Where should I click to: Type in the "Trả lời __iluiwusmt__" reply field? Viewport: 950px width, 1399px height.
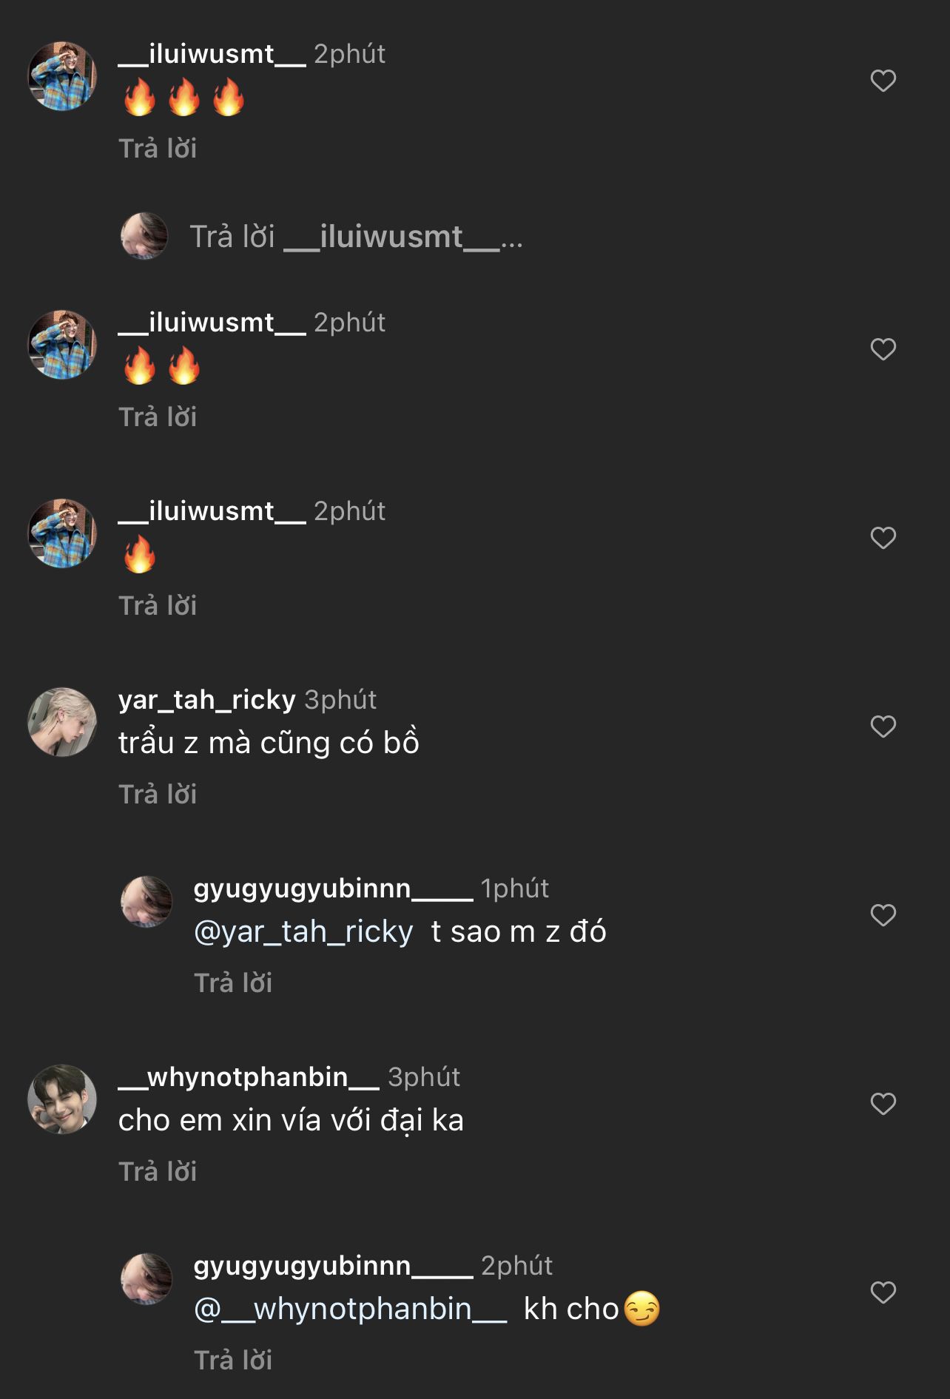coord(355,237)
